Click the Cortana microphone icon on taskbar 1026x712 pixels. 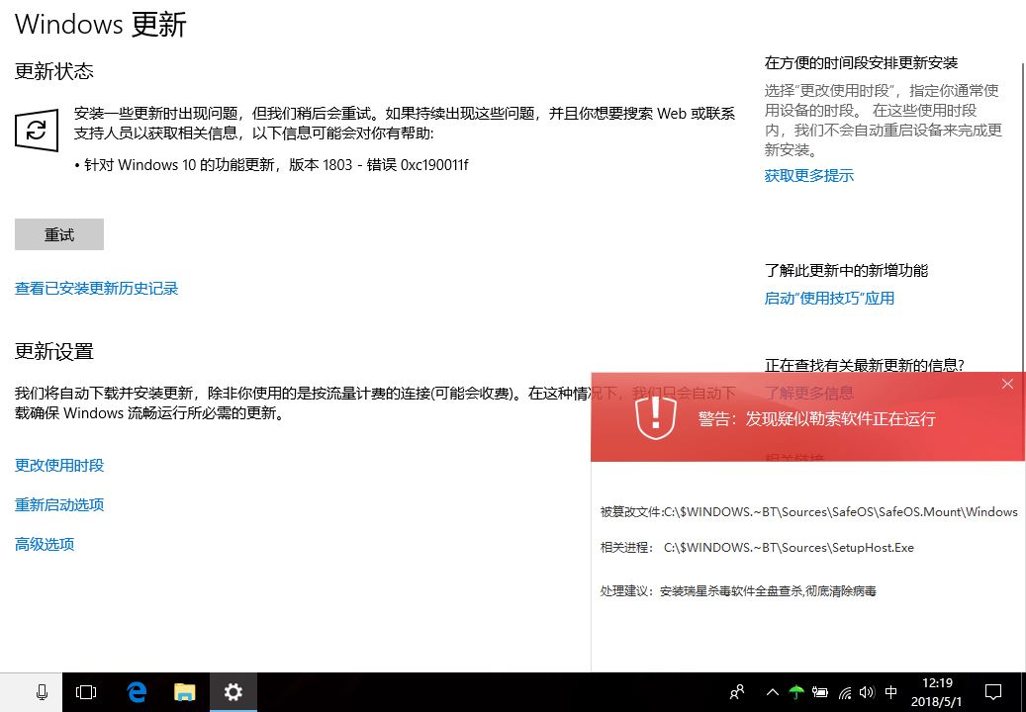[42, 692]
